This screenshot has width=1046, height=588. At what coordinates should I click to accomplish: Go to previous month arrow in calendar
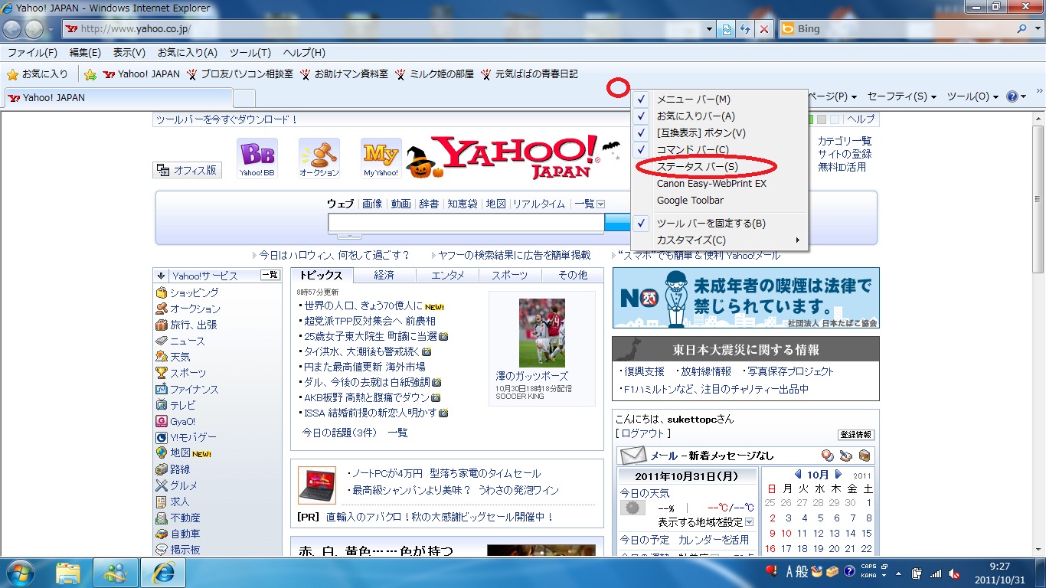(798, 475)
